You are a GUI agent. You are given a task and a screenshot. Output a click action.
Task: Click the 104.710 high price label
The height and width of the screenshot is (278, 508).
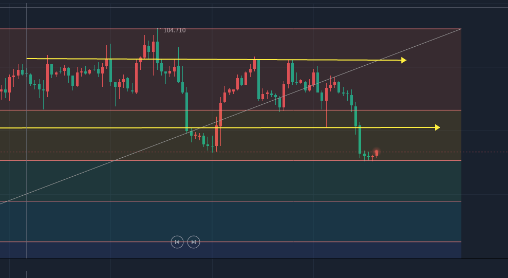coord(174,30)
